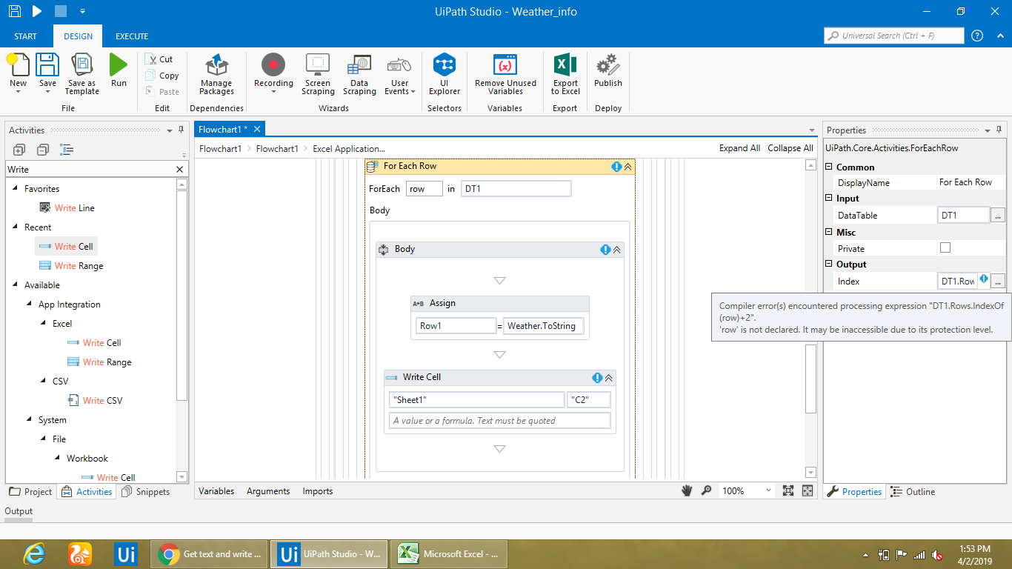
Task: Switch to the START ribbon tab
Action: [x=25, y=36]
